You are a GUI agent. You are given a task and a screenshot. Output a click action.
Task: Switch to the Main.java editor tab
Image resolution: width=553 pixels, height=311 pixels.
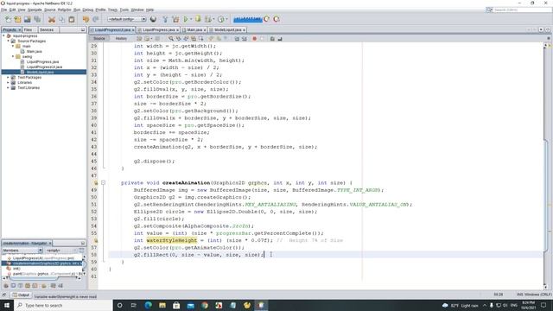pos(194,30)
